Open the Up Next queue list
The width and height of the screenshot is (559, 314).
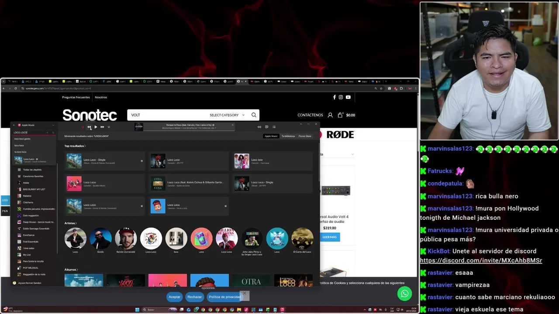[x=274, y=127]
